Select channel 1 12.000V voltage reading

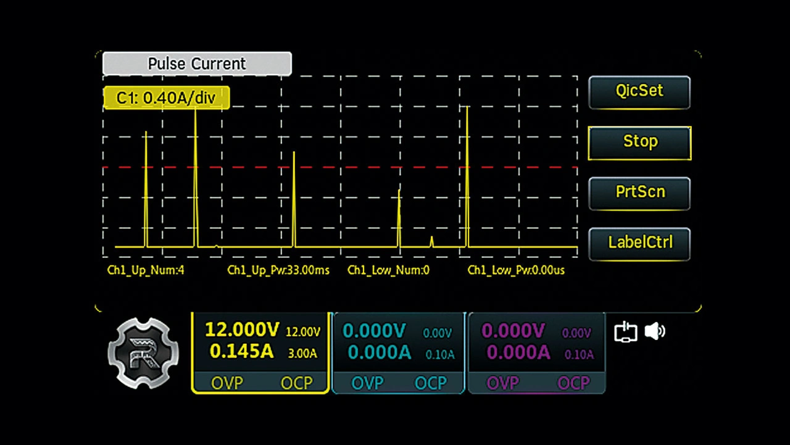point(242,330)
